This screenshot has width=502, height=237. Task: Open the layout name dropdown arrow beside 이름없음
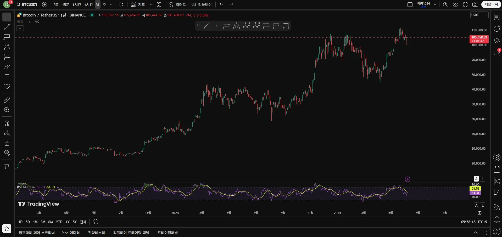click(x=435, y=4)
